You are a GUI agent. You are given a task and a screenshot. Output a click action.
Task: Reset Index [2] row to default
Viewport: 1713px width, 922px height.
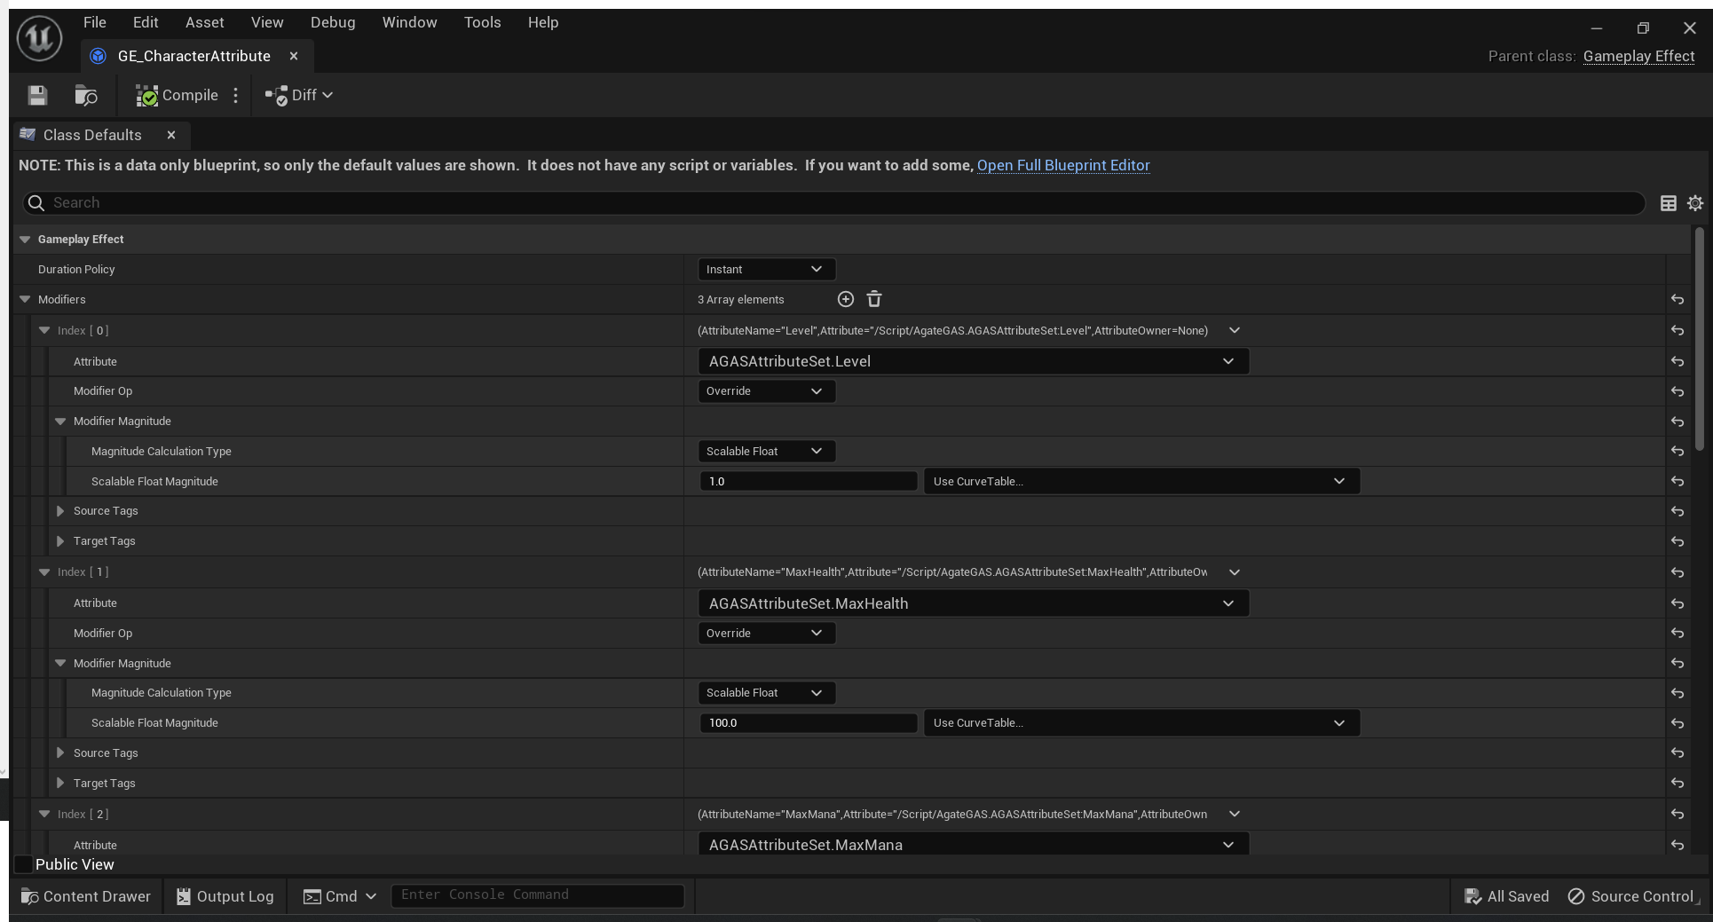point(1677,814)
